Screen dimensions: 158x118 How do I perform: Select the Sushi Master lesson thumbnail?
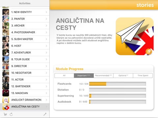pos(6,39)
